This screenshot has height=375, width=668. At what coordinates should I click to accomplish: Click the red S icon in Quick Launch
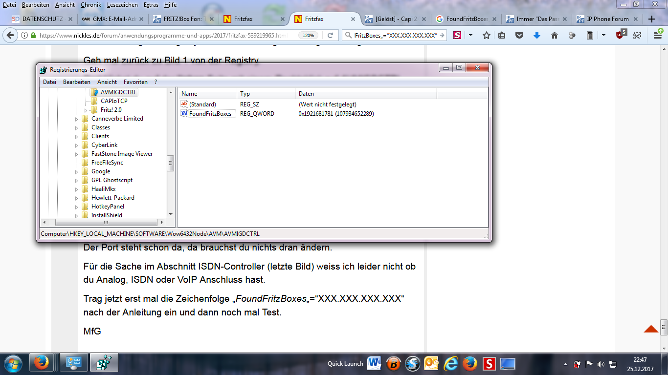489,363
